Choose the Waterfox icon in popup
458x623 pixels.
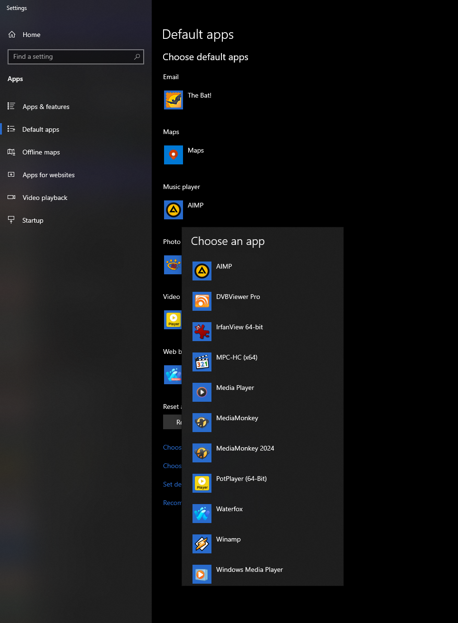(x=202, y=514)
